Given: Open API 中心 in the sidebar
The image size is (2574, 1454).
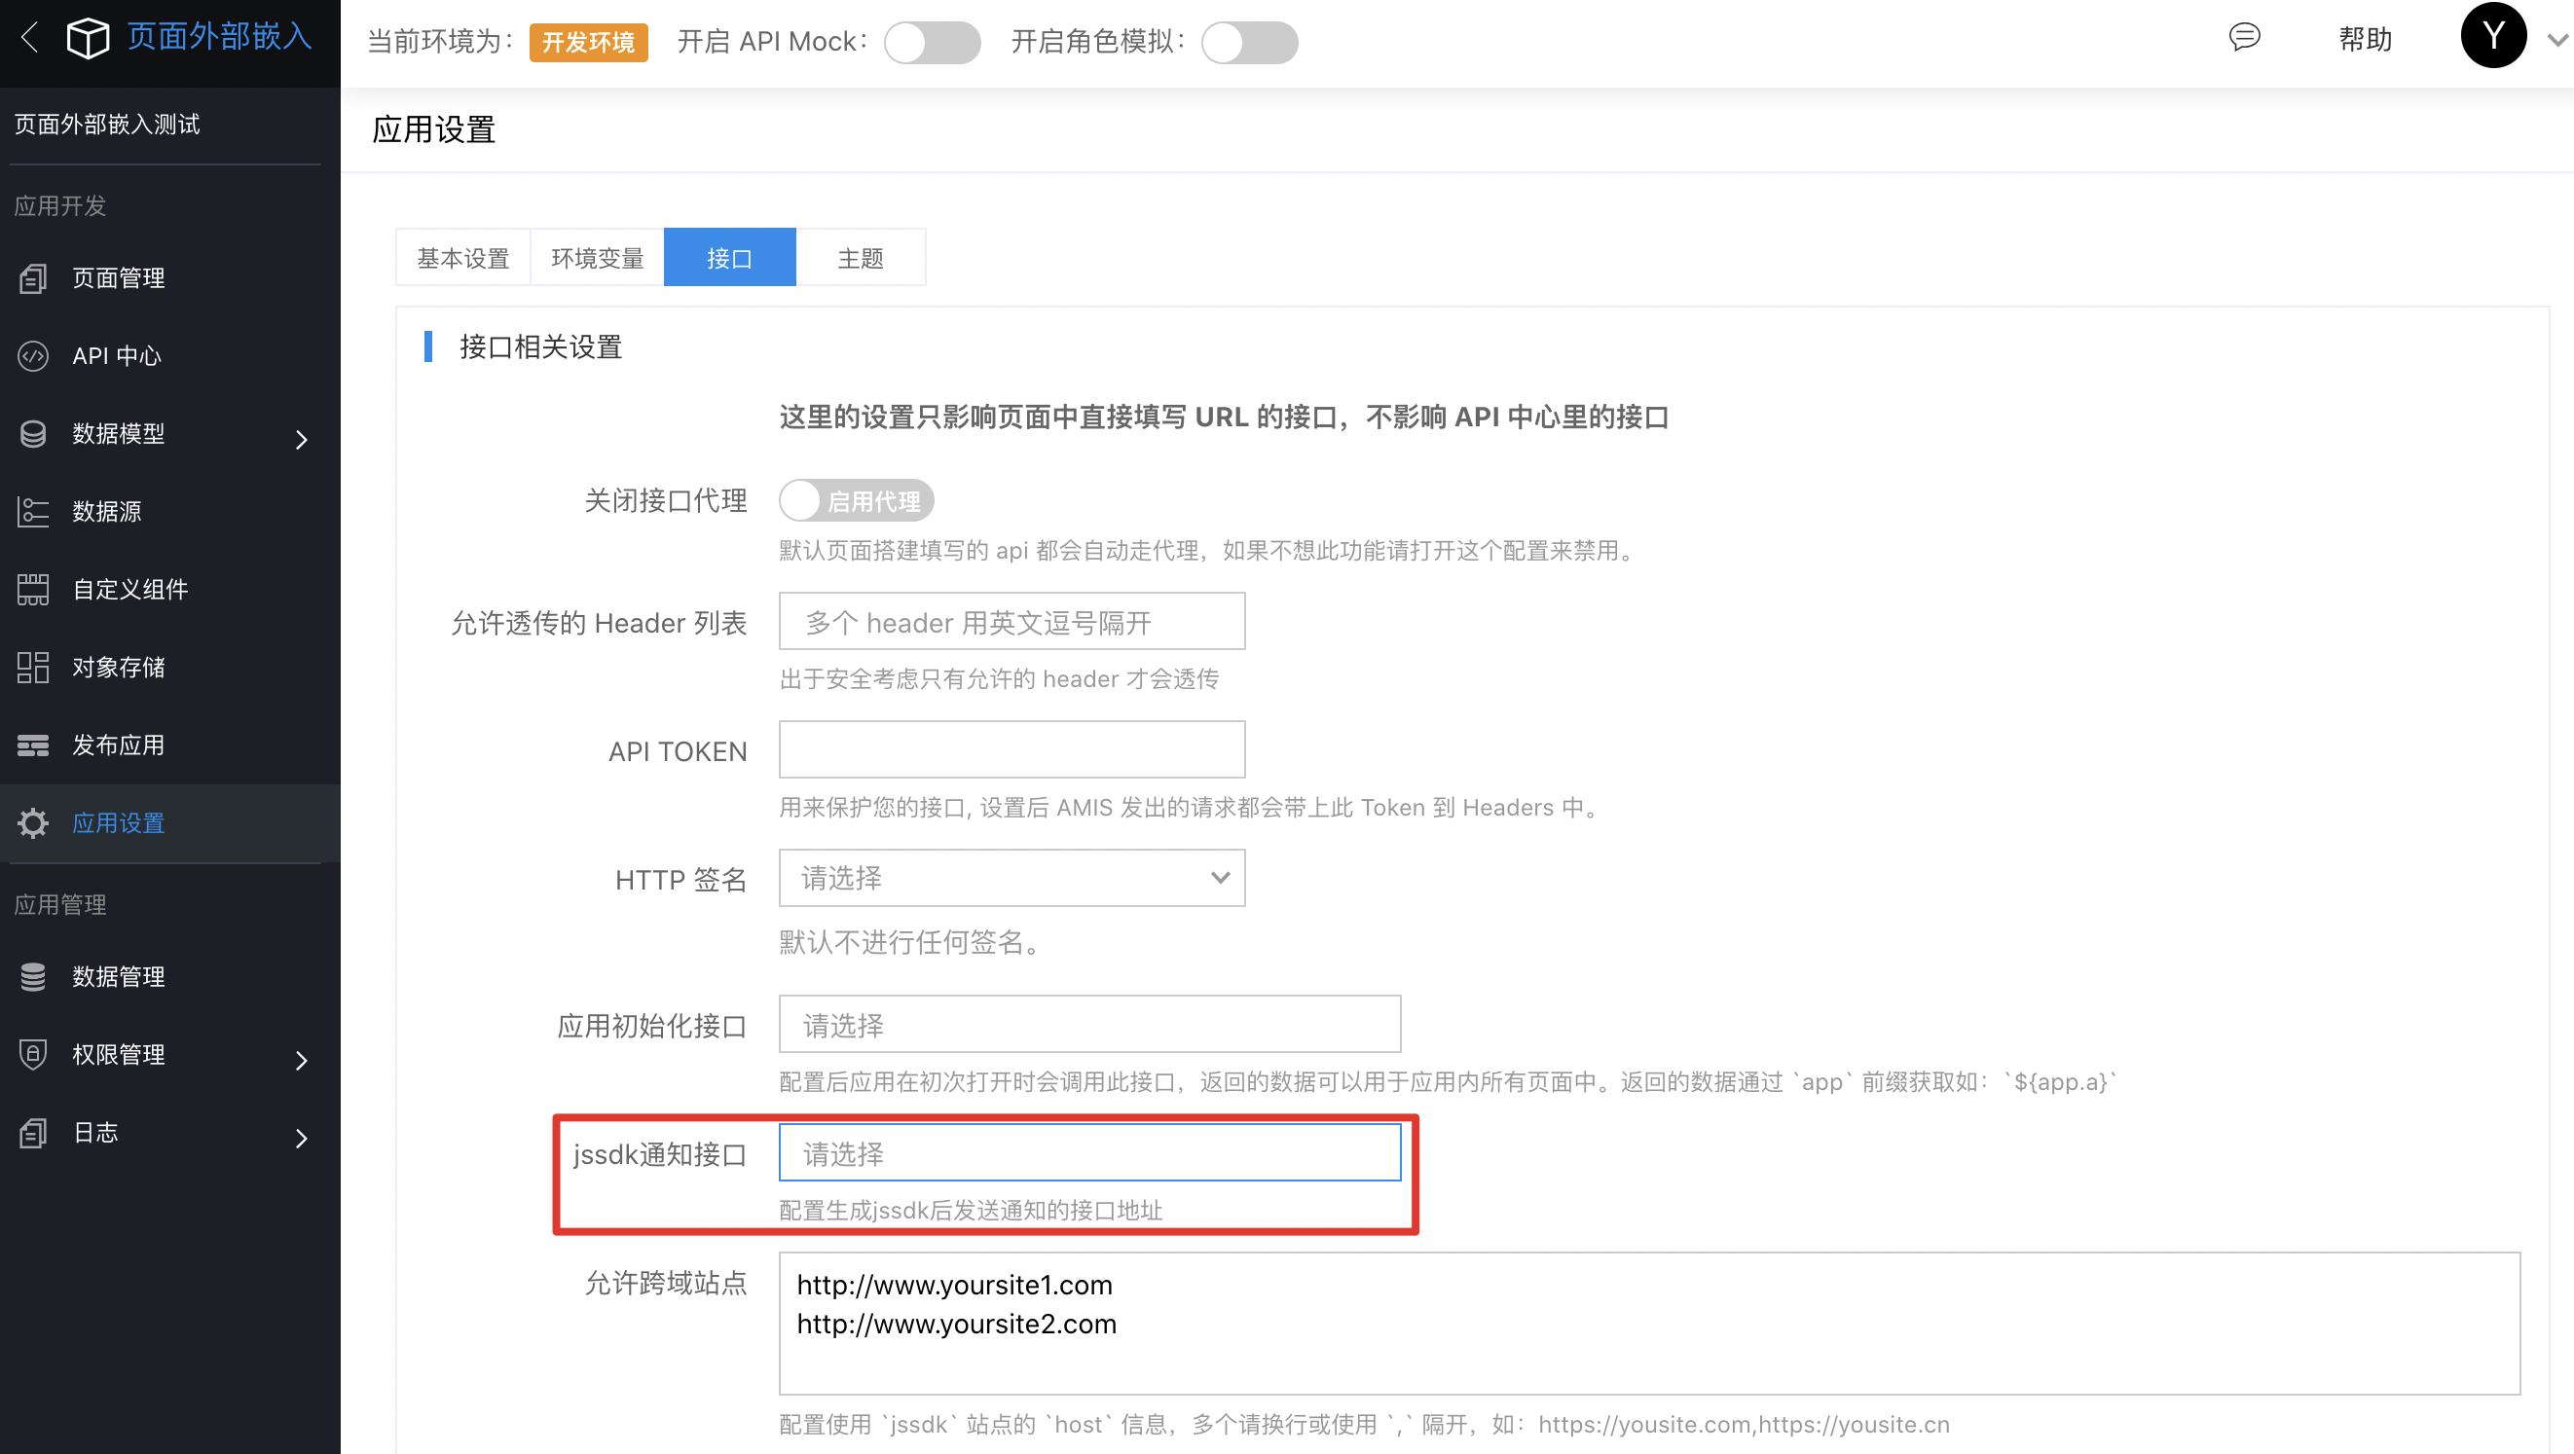Looking at the screenshot, I should pos(117,356).
